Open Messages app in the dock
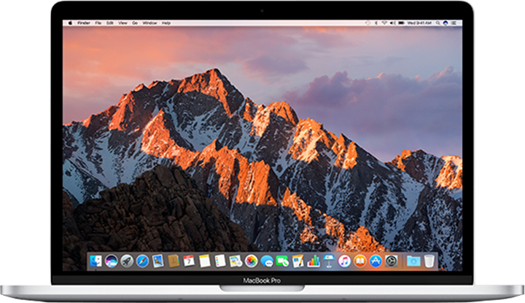The image size is (525, 303). pyautogui.click(x=267, y=260)
